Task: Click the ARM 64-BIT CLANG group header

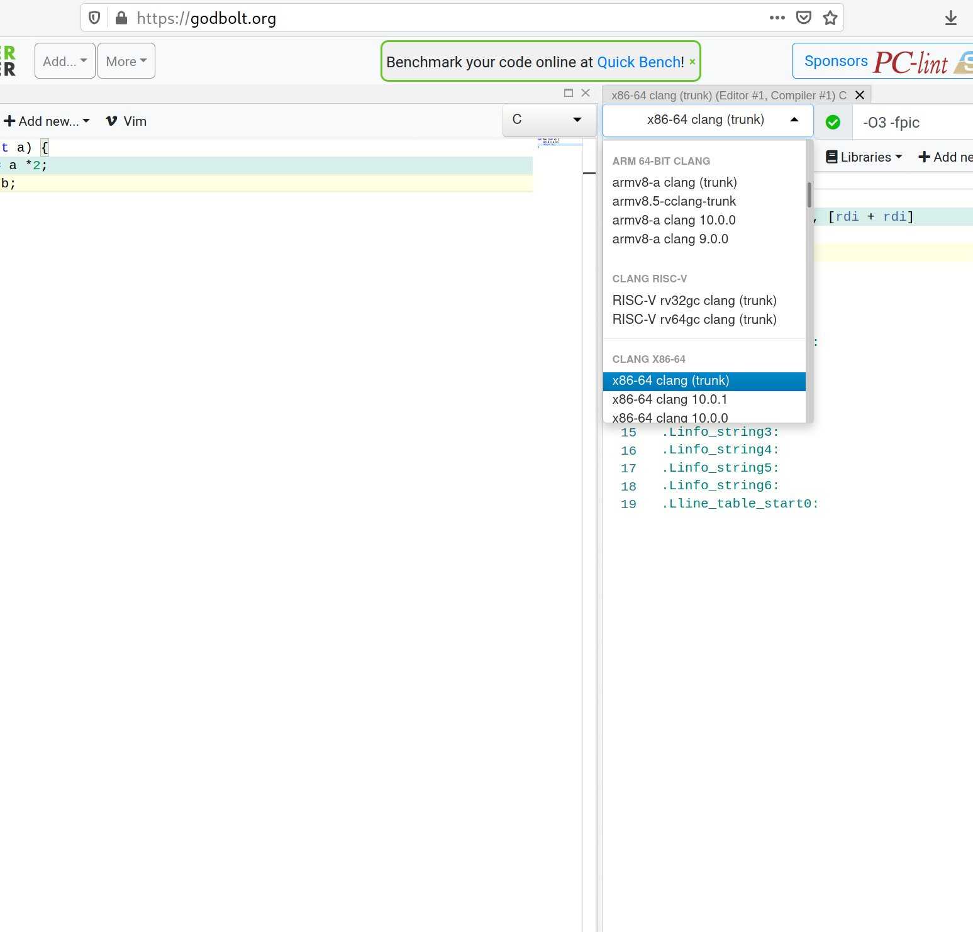Action: click(661, 161)
